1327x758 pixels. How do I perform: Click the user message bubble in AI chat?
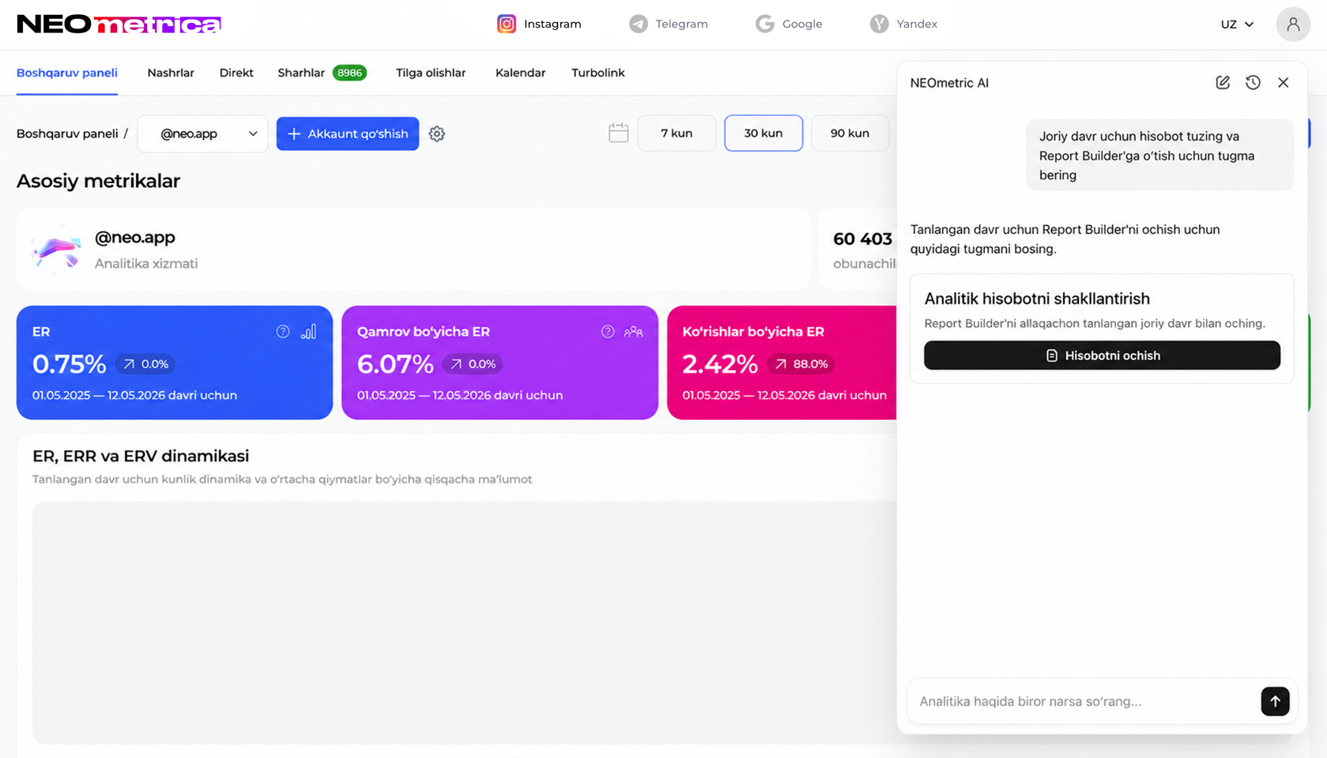point(1159,156)
